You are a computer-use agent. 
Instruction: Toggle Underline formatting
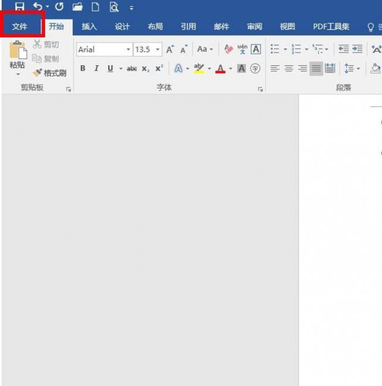coord(110,68)
